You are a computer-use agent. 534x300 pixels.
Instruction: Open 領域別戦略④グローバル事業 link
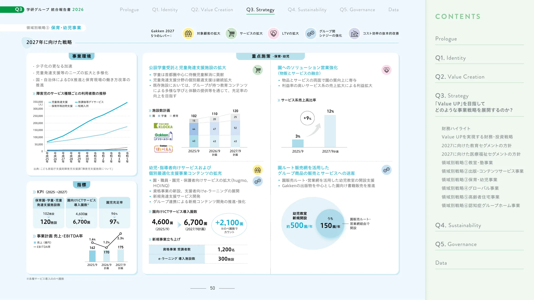pos(470,188)
